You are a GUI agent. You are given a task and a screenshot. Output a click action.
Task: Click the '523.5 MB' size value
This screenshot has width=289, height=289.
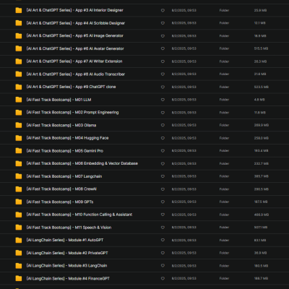tap(262, 87)
